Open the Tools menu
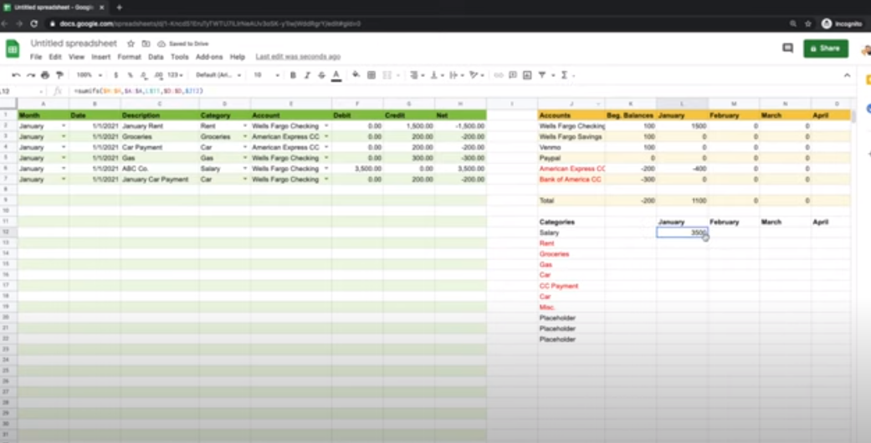 pos(179,57)
